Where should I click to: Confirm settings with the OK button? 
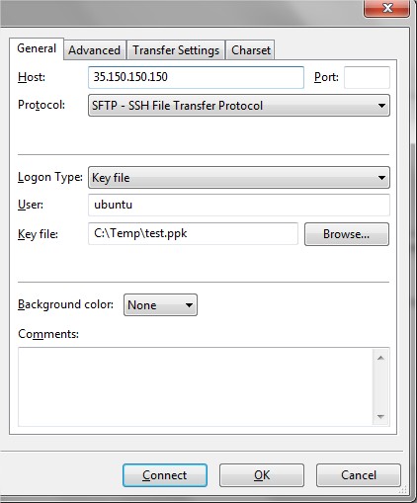click(262, 475)
